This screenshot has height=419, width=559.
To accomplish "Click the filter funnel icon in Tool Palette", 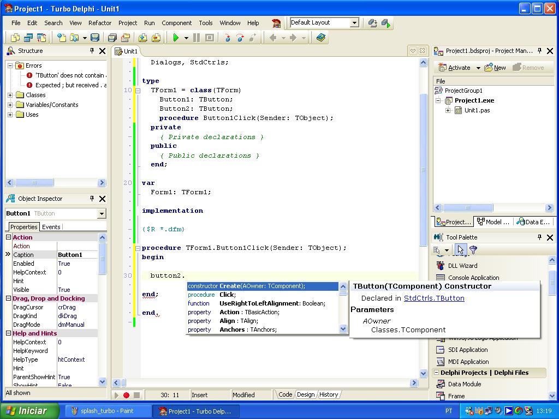I will (x=473, y=250).
